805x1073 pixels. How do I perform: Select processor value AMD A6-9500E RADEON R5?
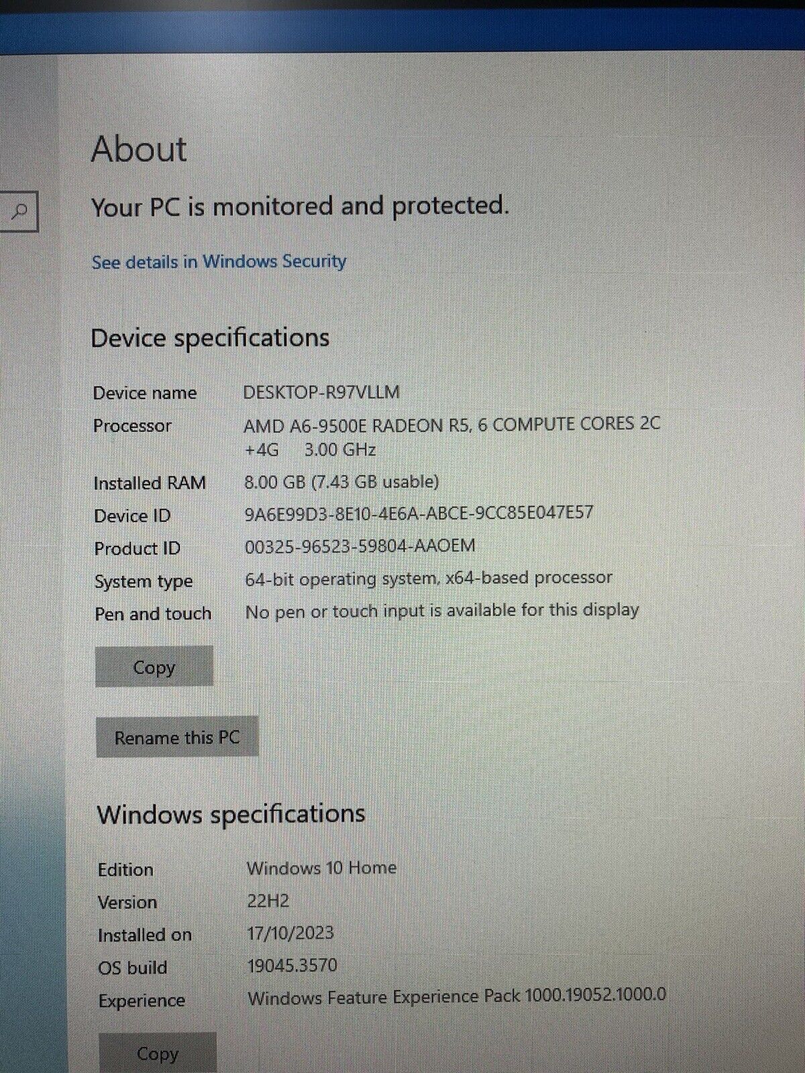[x=357, y=425]
